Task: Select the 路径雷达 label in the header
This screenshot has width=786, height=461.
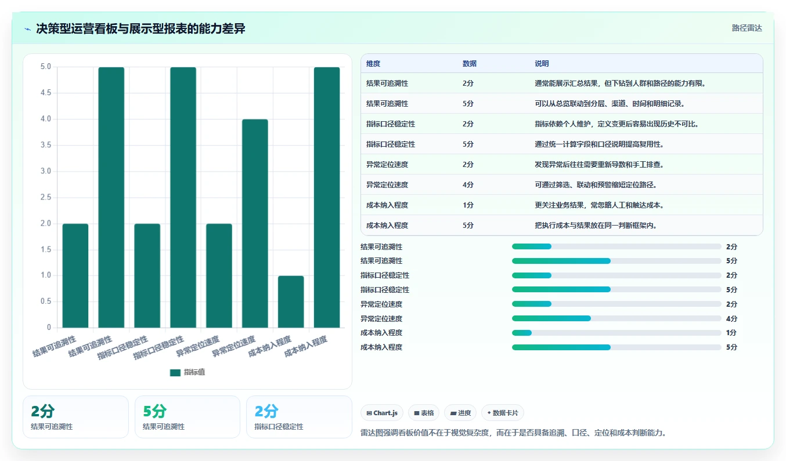Action: click(747, 28)
